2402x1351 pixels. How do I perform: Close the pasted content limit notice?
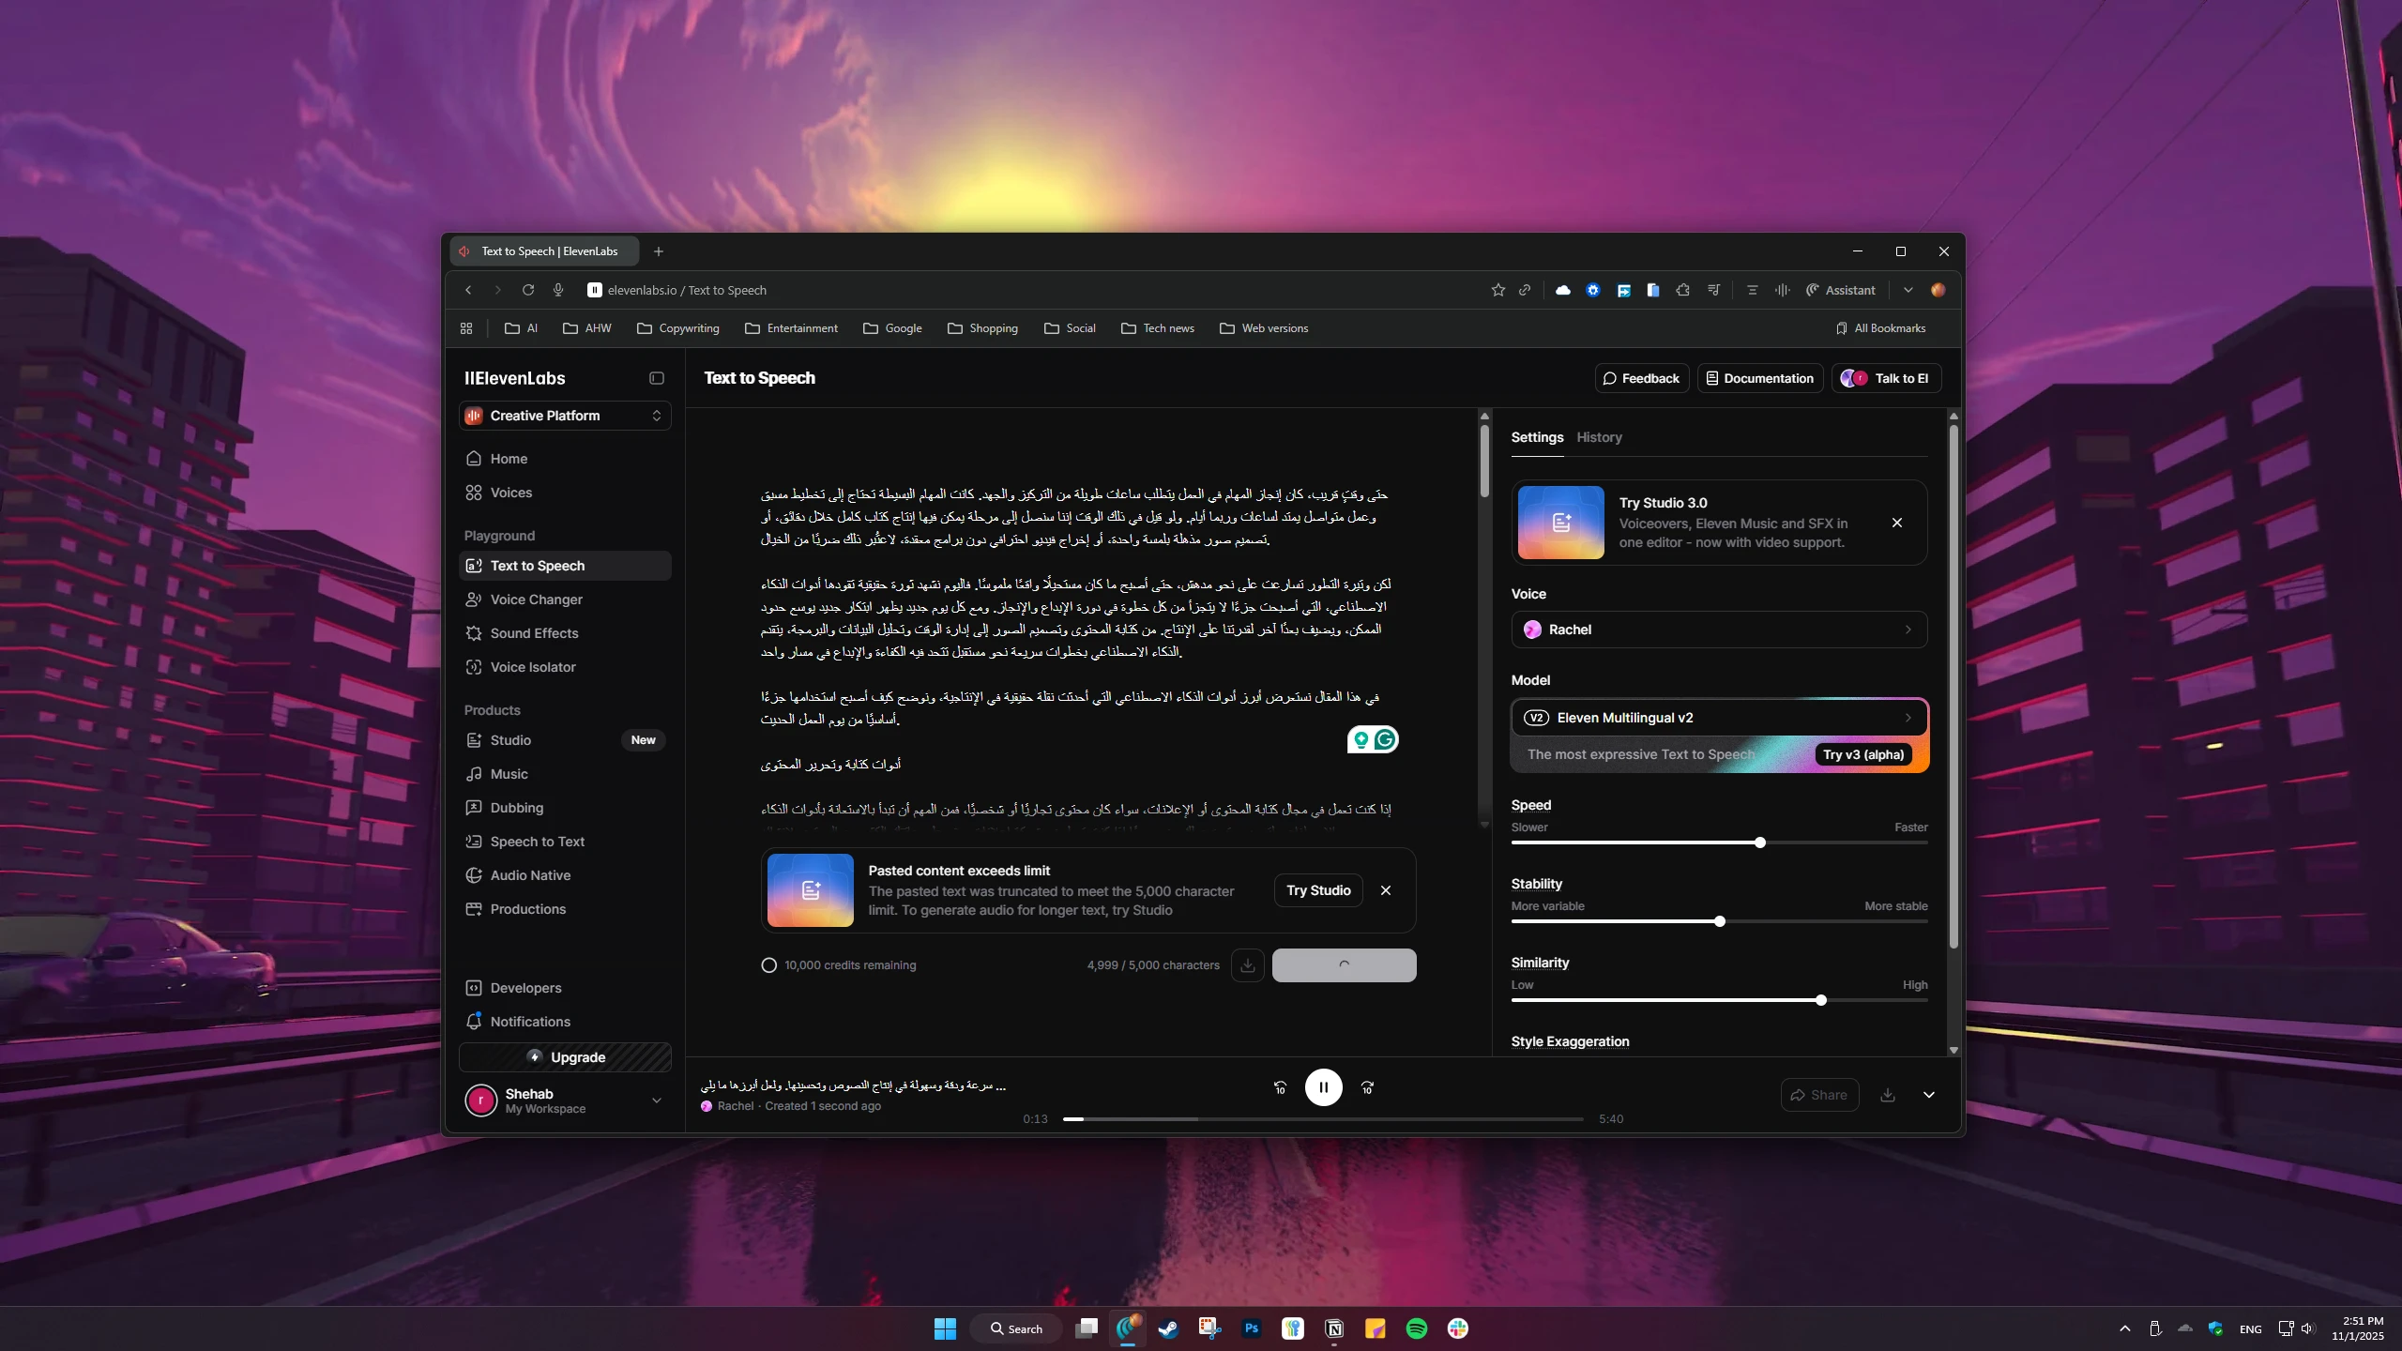pyautogui.click(x=1386, y=890)
